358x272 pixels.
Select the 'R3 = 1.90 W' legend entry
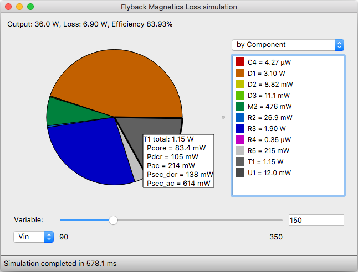coord(267,129)
